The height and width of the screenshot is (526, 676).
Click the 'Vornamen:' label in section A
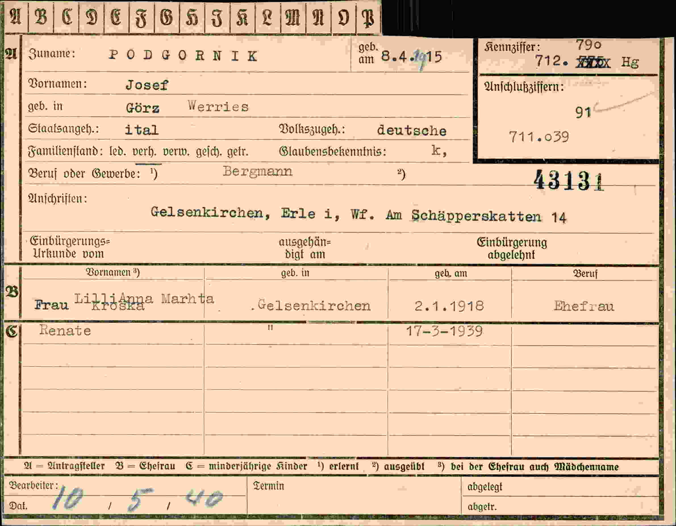click(58, 83)
